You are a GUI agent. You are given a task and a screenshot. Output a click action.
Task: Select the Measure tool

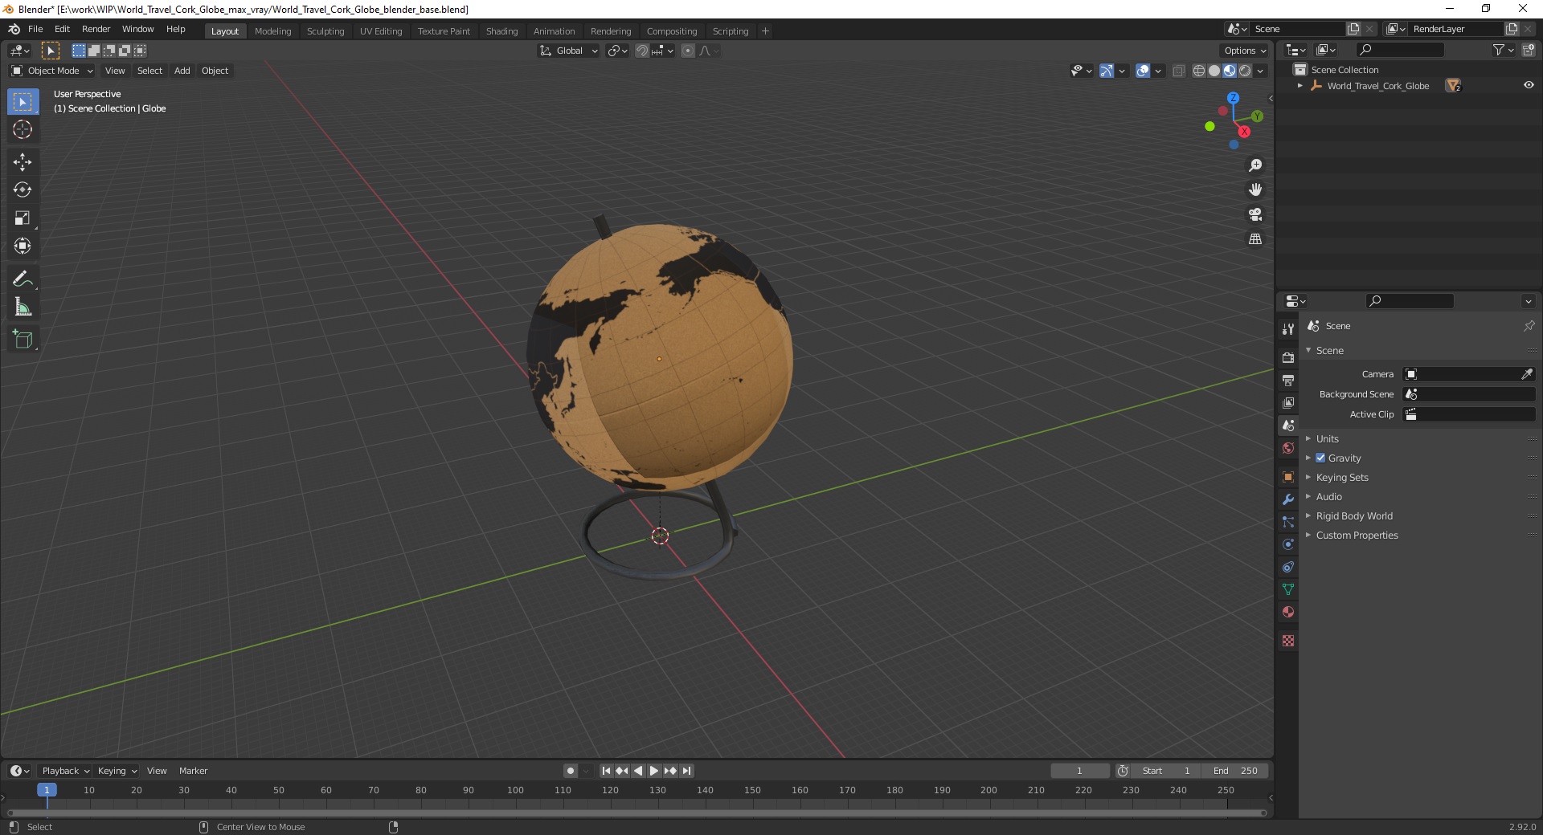coord(23,308)
